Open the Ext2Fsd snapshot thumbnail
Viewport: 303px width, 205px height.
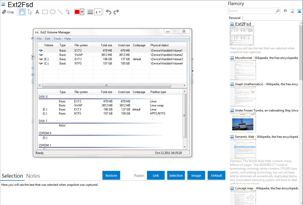coord(242,36)
